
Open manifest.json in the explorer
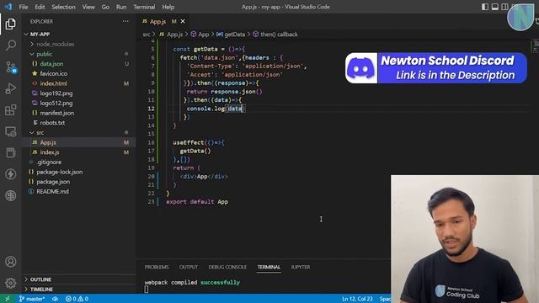pyautogui.click(x=56, y=113)
